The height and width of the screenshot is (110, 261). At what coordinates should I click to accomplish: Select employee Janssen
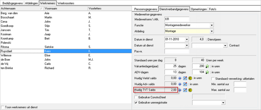pos(66,30)
